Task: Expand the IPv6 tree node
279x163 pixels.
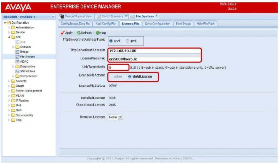Action: coord(9,105)
